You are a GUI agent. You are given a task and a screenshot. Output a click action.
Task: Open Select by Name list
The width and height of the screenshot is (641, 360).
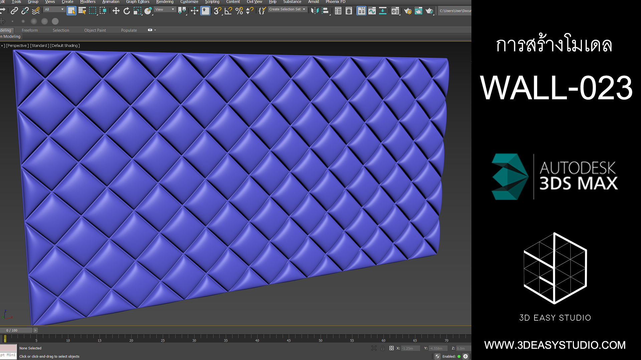coord(82,11)
